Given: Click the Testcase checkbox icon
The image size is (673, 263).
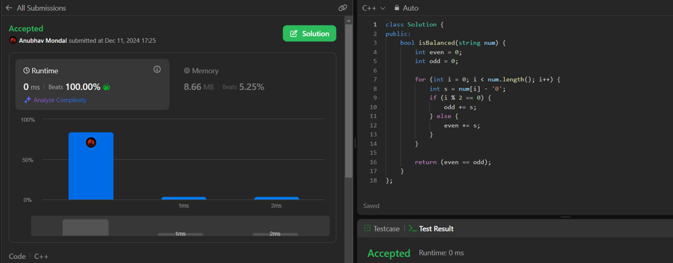Looking at the screenshot, I should [367, 228].
